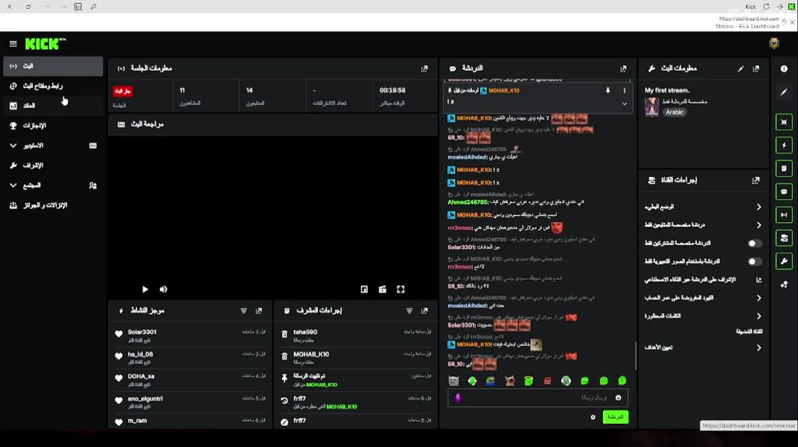Image resolution: width=798 pixels, height=447 pixels.
Task: Toggle the chat bubble widget in right rail
Action: tap(784, 192)
